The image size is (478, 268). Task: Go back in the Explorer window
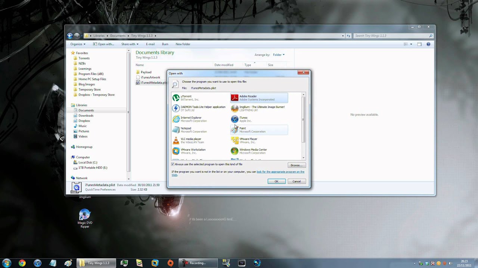click(x=70, y=36)
